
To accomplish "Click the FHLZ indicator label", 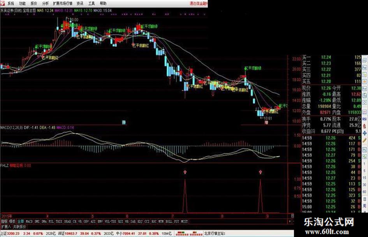I will (x=4, y=165).
